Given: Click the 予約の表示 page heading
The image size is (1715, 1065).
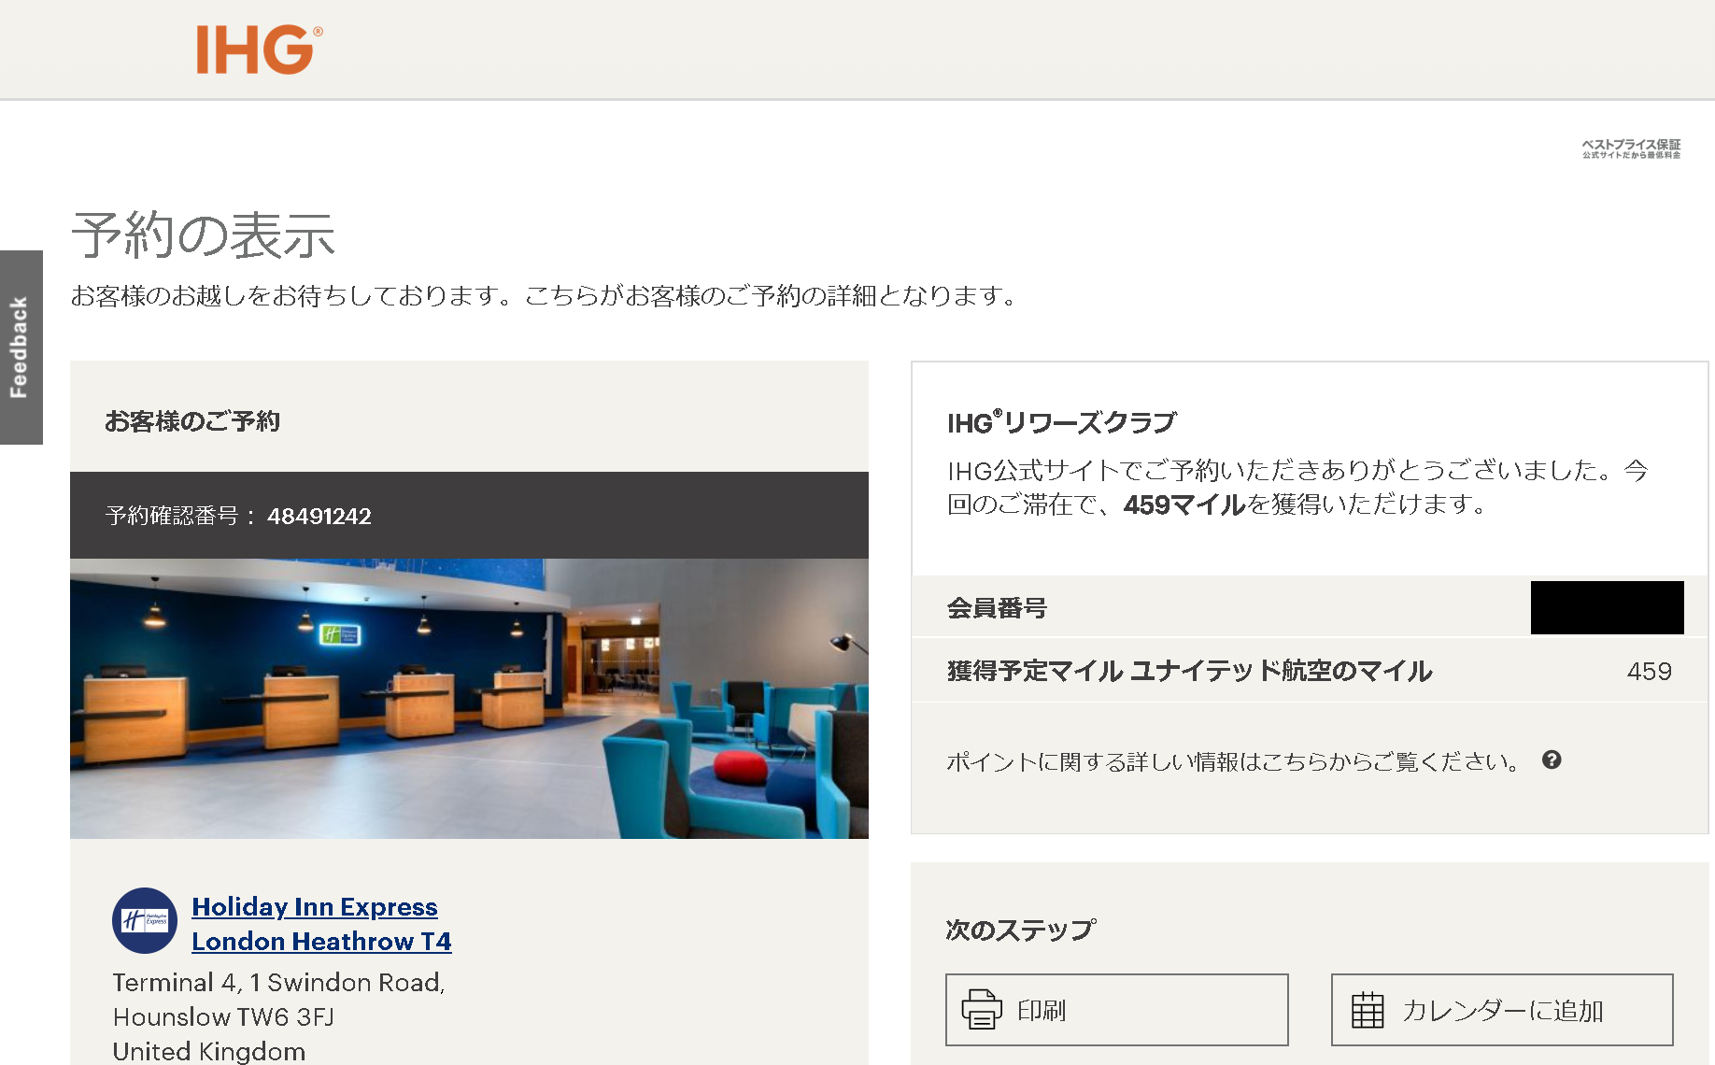Looking at the screenshot, I should (203, 234).
